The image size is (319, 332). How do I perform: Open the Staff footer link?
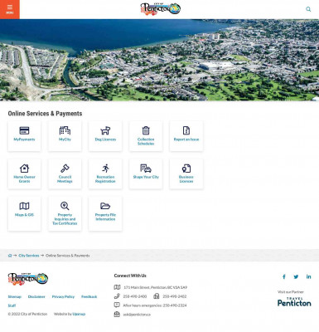coord(12,305)
